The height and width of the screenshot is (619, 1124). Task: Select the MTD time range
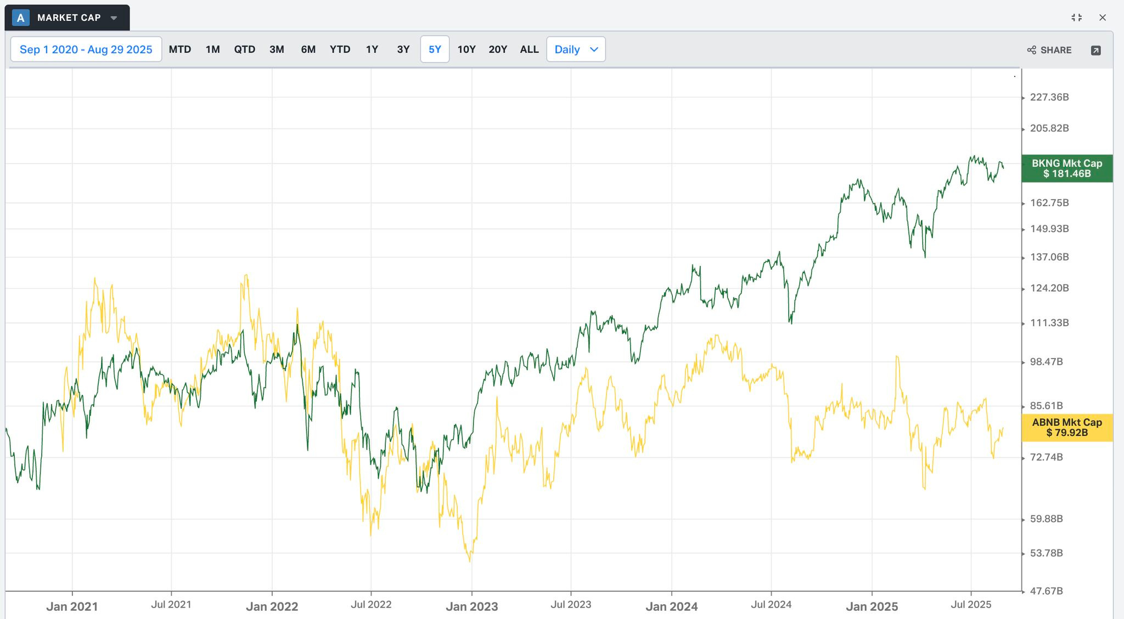coord(179,49)
